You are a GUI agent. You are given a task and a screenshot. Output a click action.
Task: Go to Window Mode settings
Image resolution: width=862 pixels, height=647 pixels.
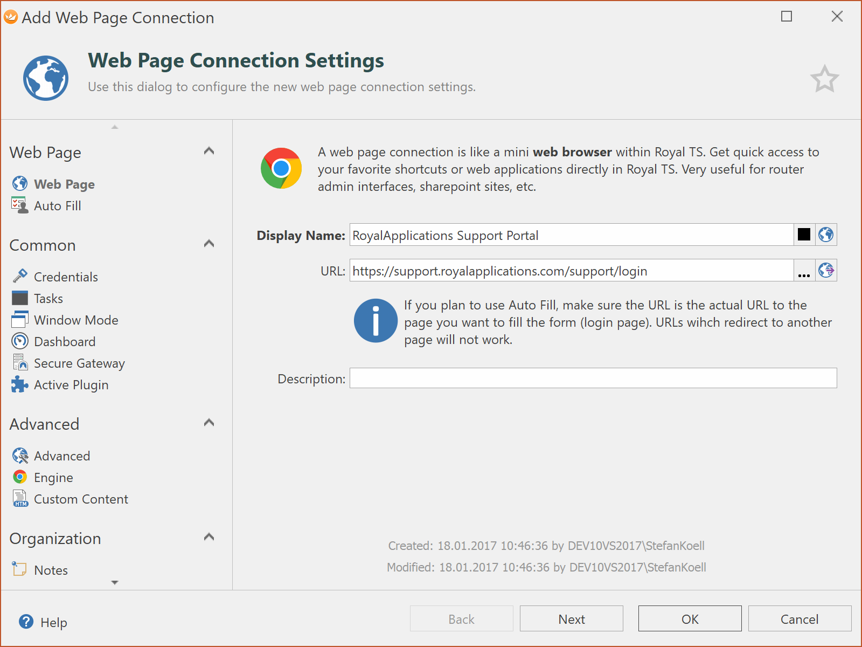(x=75, y=320)
